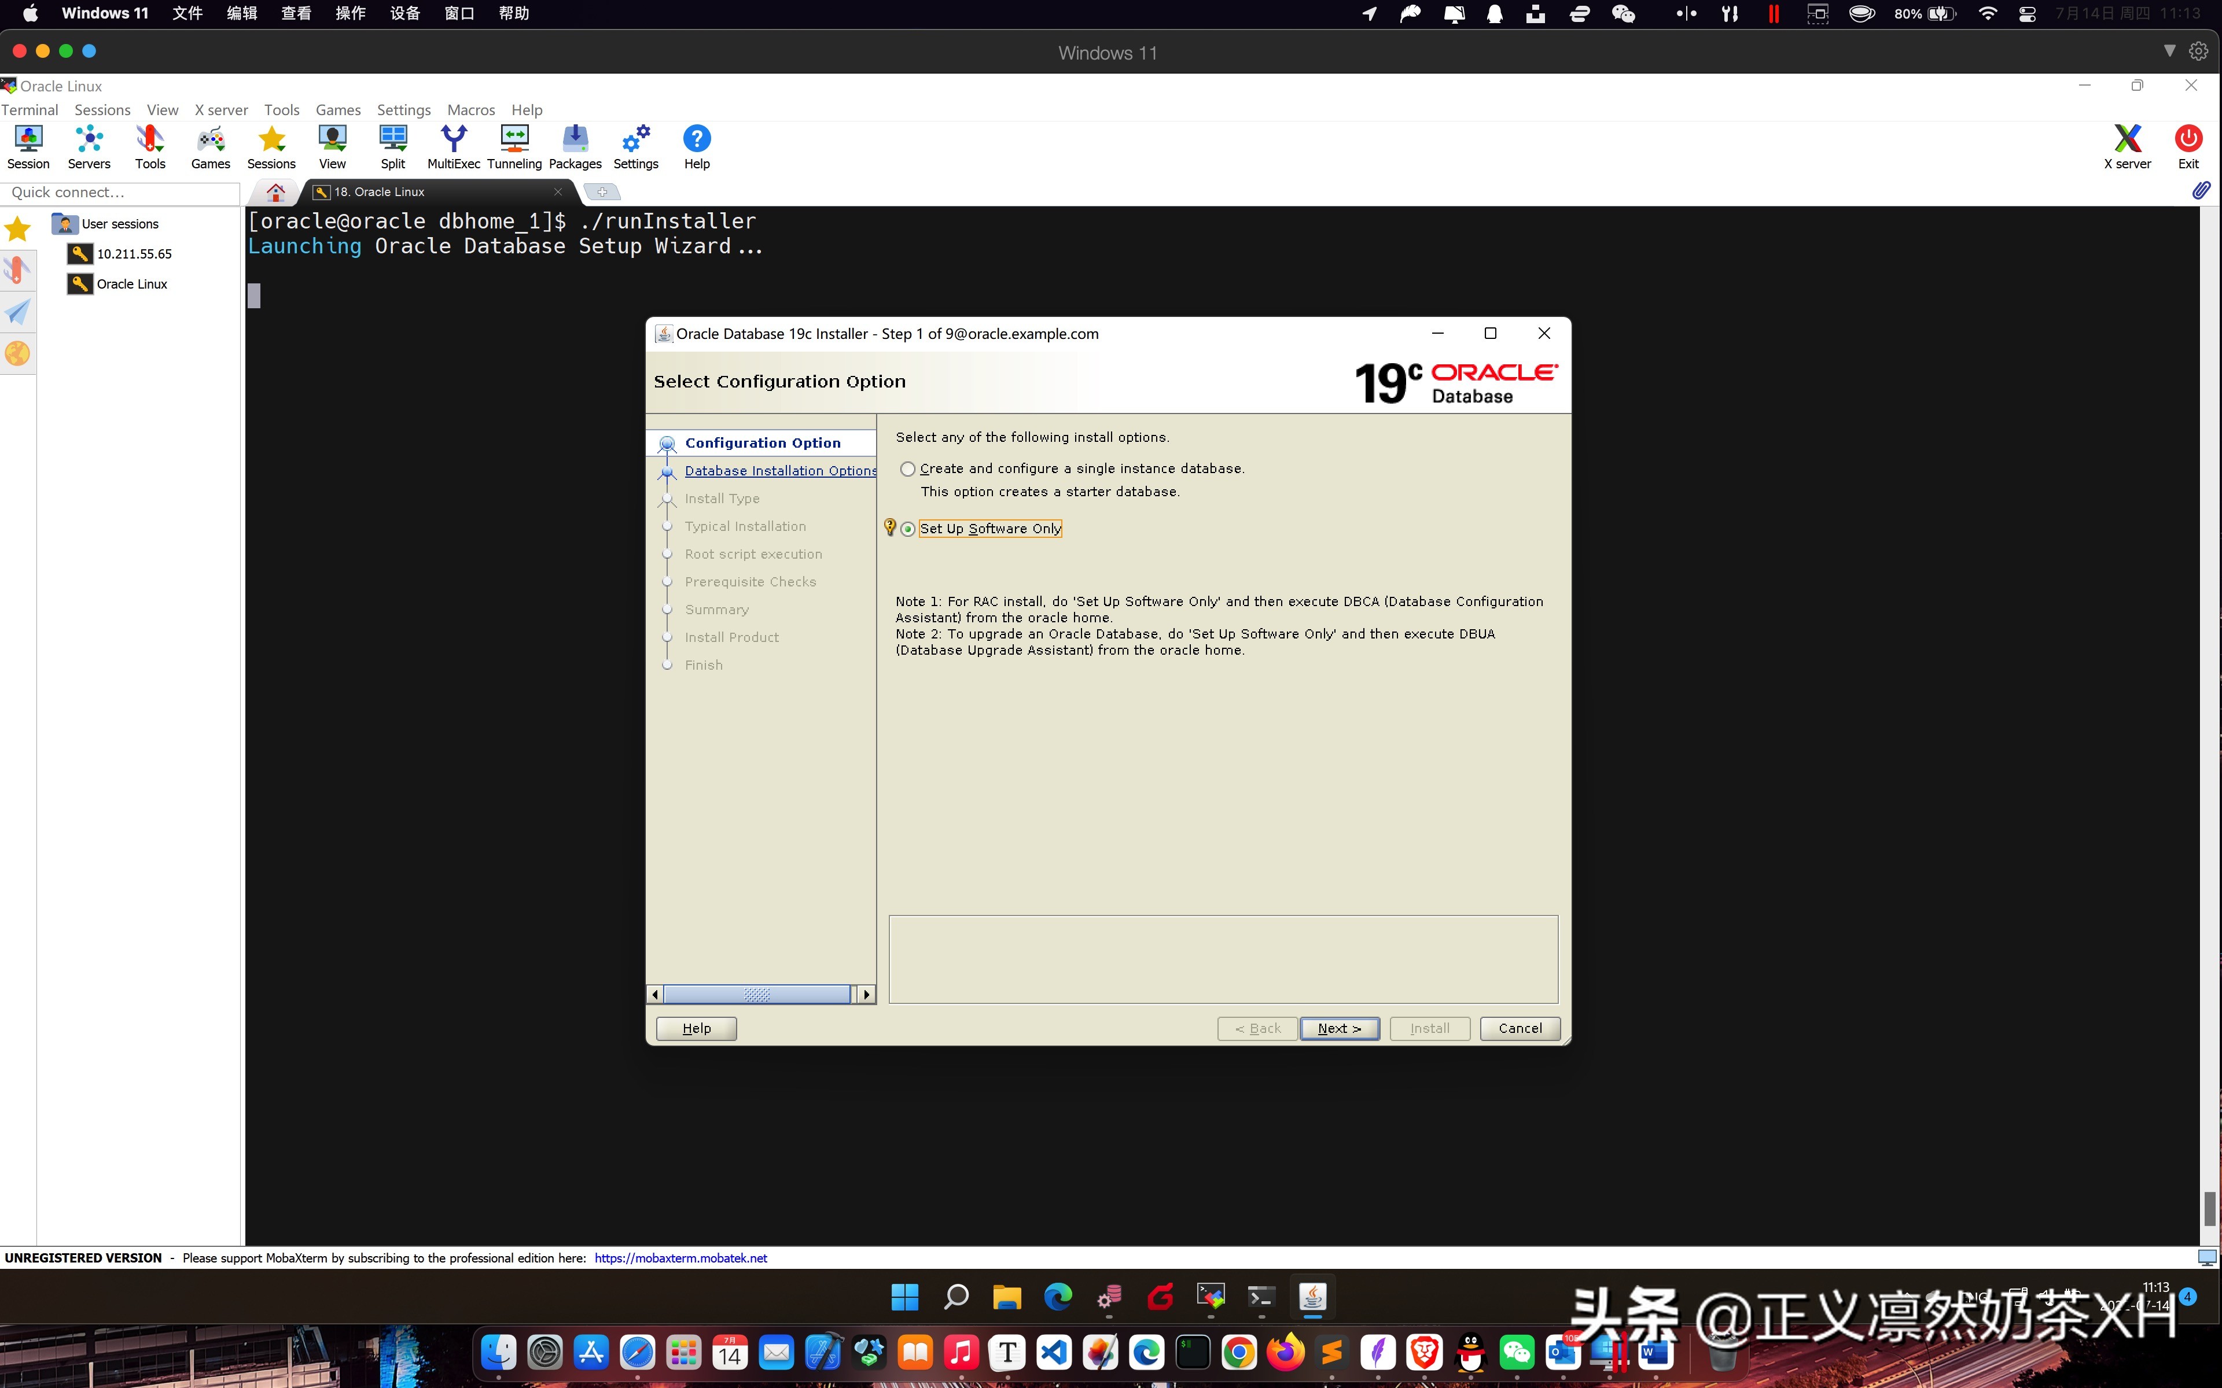
Task: Select the 'Set Up Software Only' option
Action: tap(907, 529)
